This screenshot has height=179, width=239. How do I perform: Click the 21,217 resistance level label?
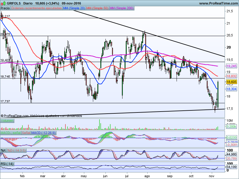point(5,16)
